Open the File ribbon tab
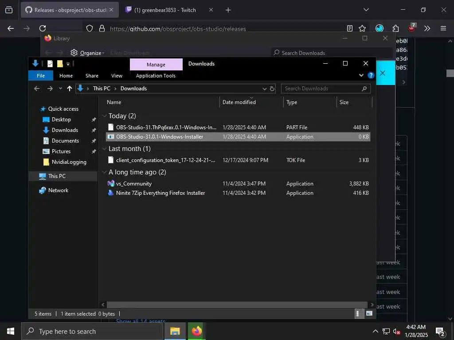This screenshot has width=454, height=340. (x=41, y=76)
